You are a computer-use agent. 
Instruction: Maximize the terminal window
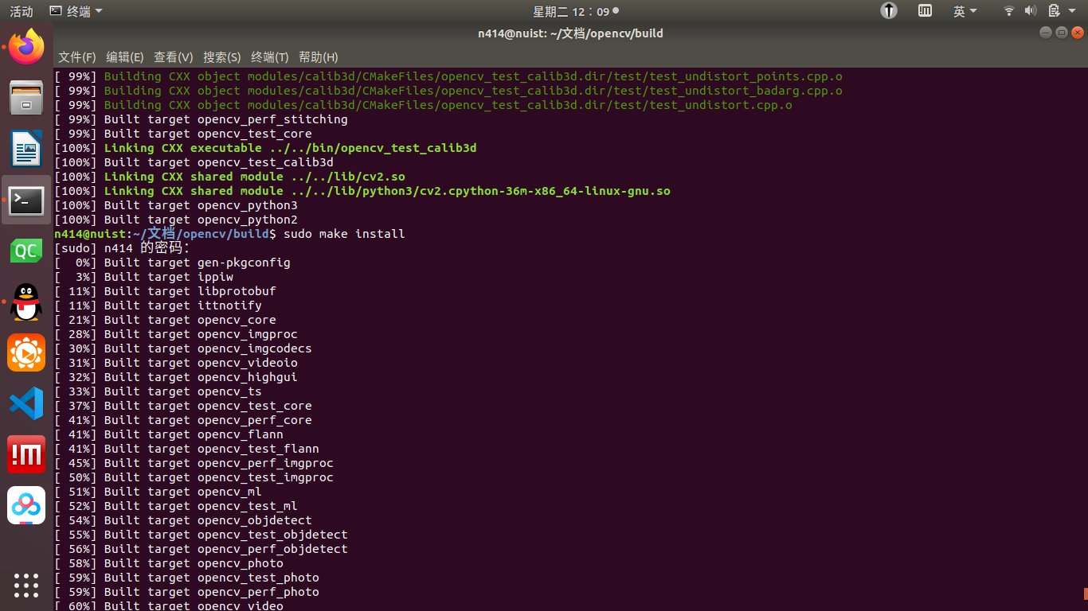click(1062, 33)
